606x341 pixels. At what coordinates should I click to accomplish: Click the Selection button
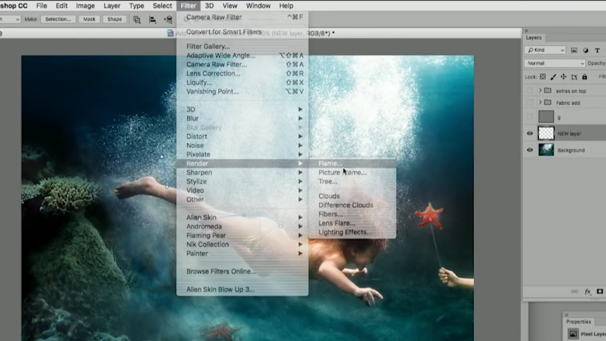[x=58, y=19]
